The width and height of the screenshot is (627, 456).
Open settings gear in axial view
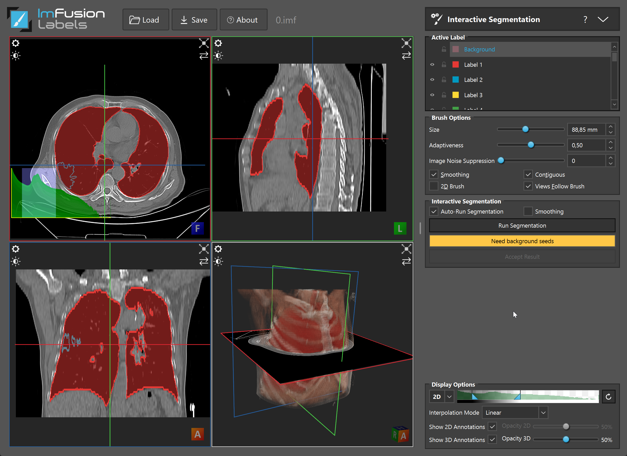click(16, 43)
